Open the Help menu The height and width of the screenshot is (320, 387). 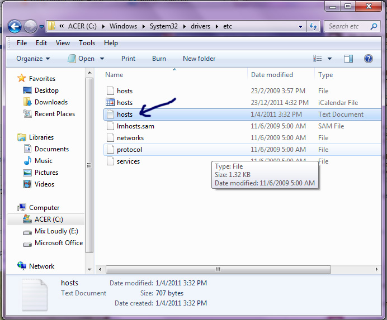pos(111,43)
